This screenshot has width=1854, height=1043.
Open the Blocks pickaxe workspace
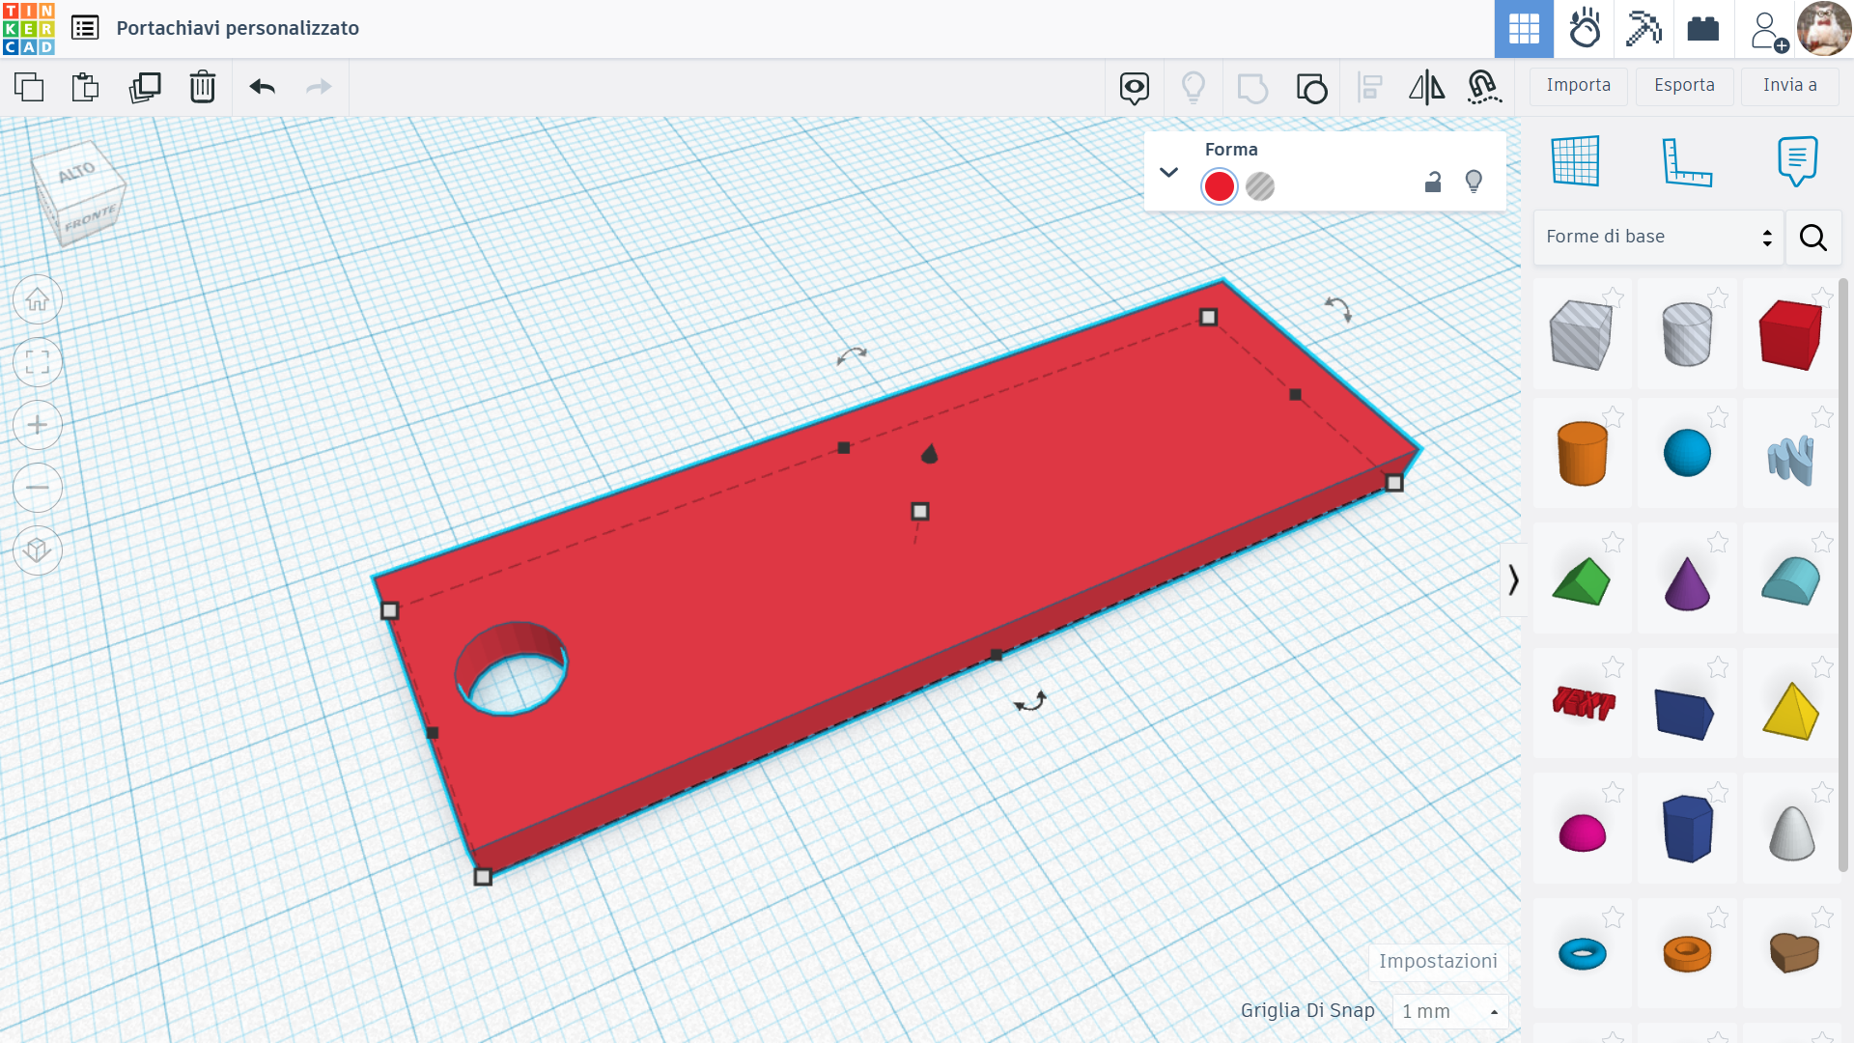coord(1643,29)
